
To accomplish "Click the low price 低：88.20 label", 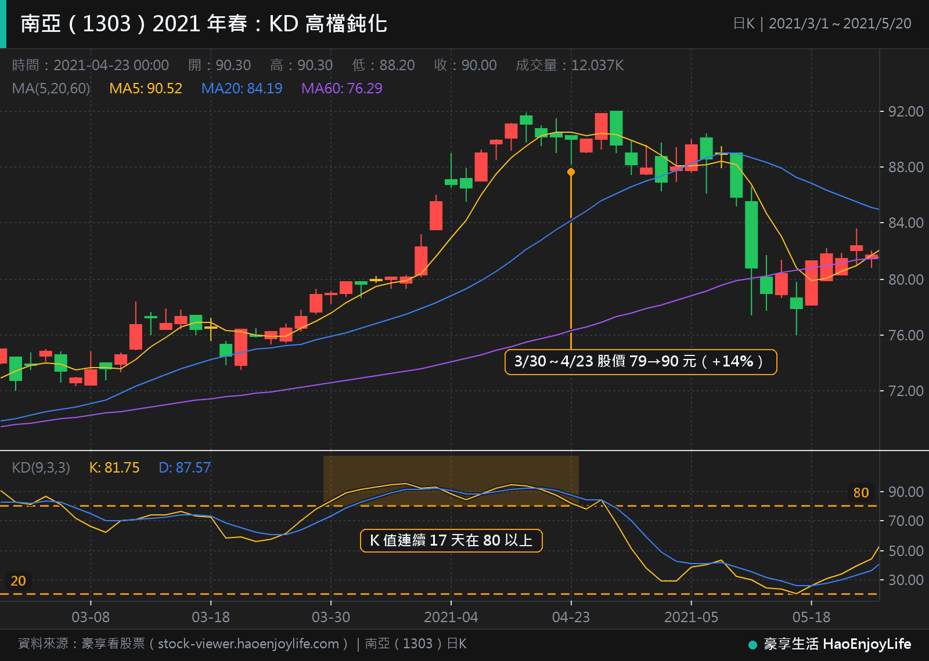I will [x=383, y=65].
